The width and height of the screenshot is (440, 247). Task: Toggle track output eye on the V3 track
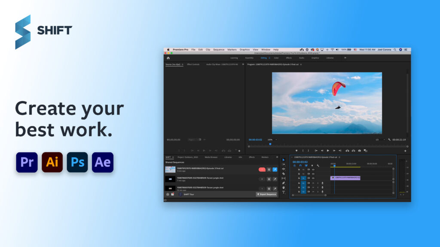point(313,169)
